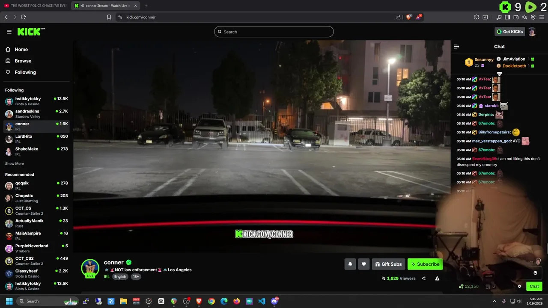Click conner's live avatar
Viewport: 548px width, 308px height.
coord(90,268)
